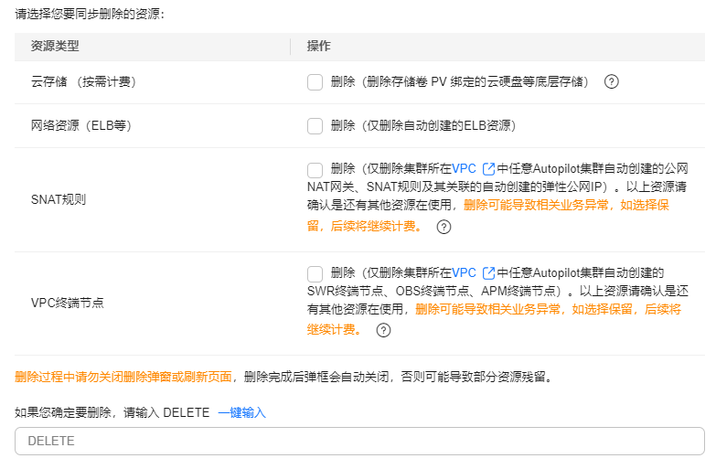Select the 云存储 (按需计费) row label
This screenshot has width=716, height=469.
(x=83, y=82)
